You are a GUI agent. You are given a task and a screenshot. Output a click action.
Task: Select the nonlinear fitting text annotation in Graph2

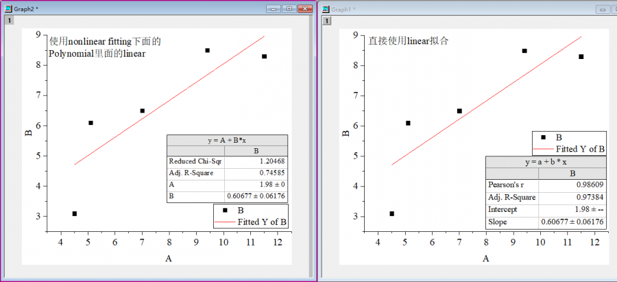pos(105,47)
